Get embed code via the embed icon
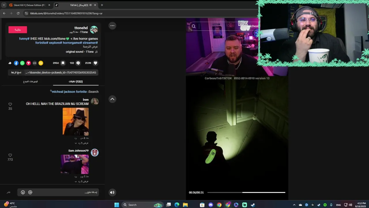Viewport: 369px width, 208px height. coord(35,63)
